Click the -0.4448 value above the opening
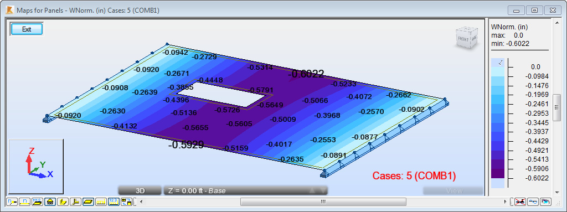This screenshot has height=212, width=567. click(x=210, y=80)
